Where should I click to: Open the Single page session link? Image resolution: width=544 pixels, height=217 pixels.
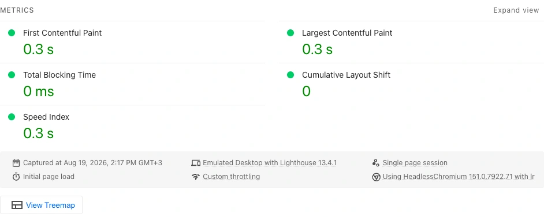415,163
